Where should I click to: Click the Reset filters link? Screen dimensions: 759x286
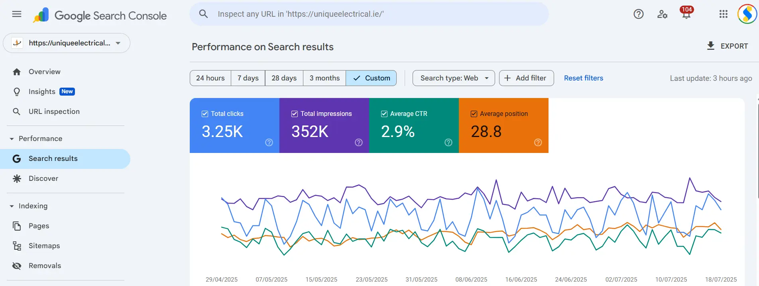click(583, 78)
